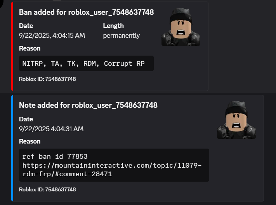Click the note date 9/22/2025 4:04:31 AM
The image size is (276, 205).
point(51,129)
